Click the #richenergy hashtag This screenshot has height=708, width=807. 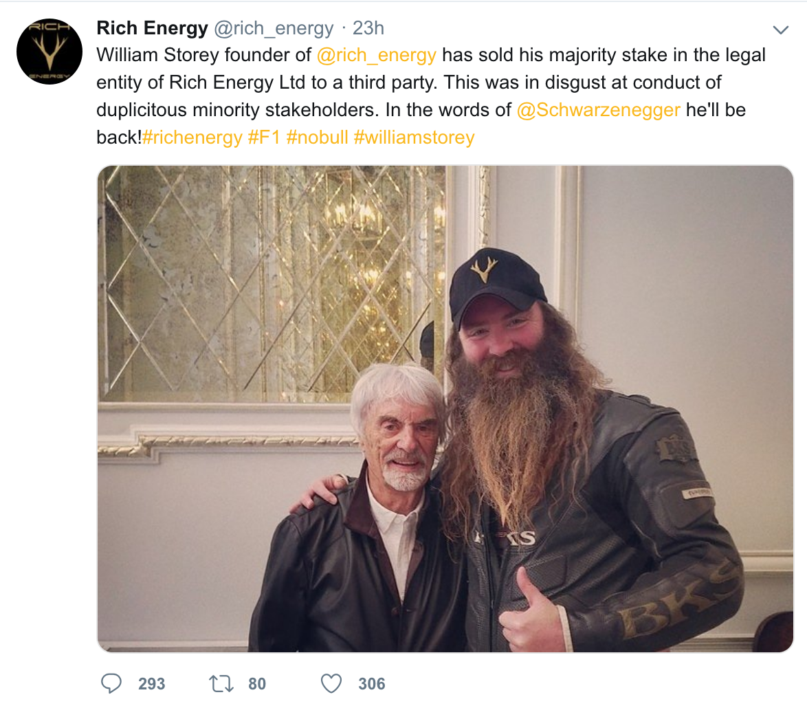tap(192, 137)
